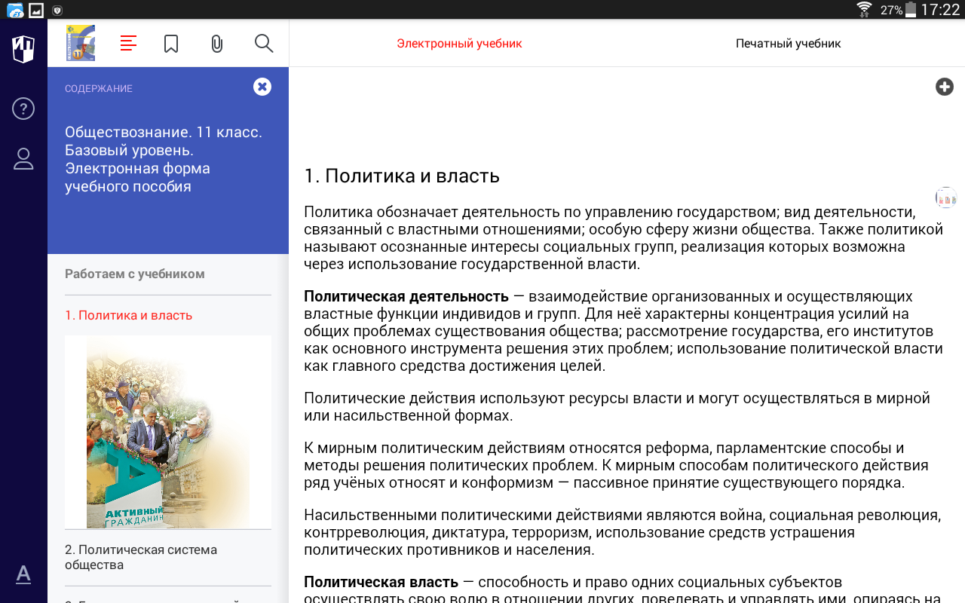
Task: Close the contents panel with X
Action: pyautogui.click(x=262, y=87)
